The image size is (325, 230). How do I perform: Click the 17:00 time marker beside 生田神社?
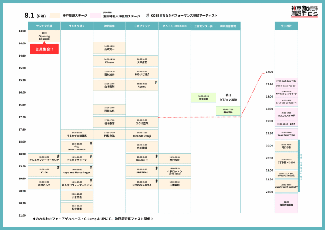pyautogui.click(x=269, y=72)
